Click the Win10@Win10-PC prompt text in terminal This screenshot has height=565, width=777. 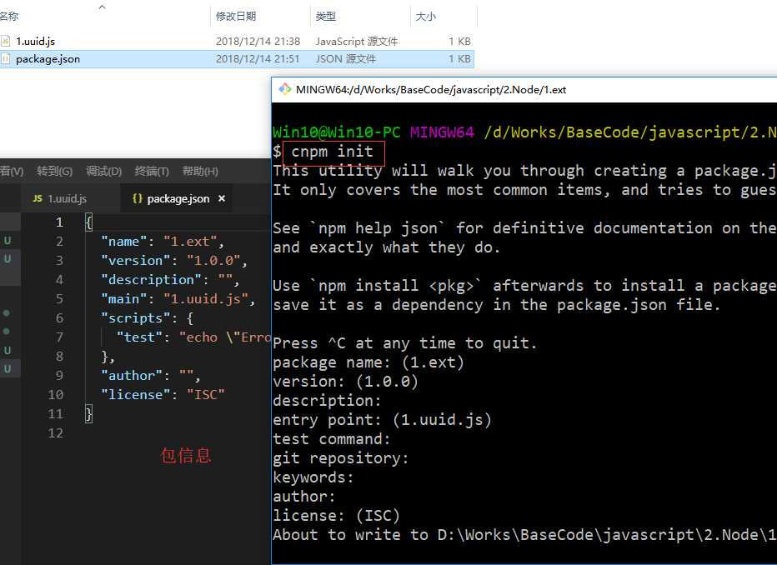337,132
